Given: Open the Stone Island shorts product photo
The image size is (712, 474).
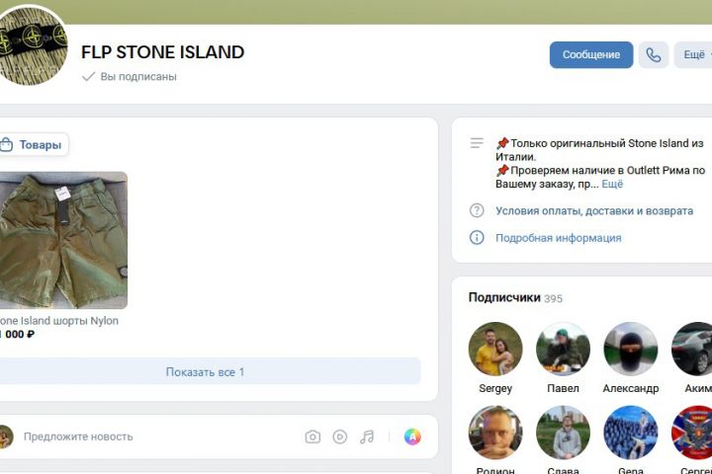Looking at the screenshot, I should pos(63,240).
